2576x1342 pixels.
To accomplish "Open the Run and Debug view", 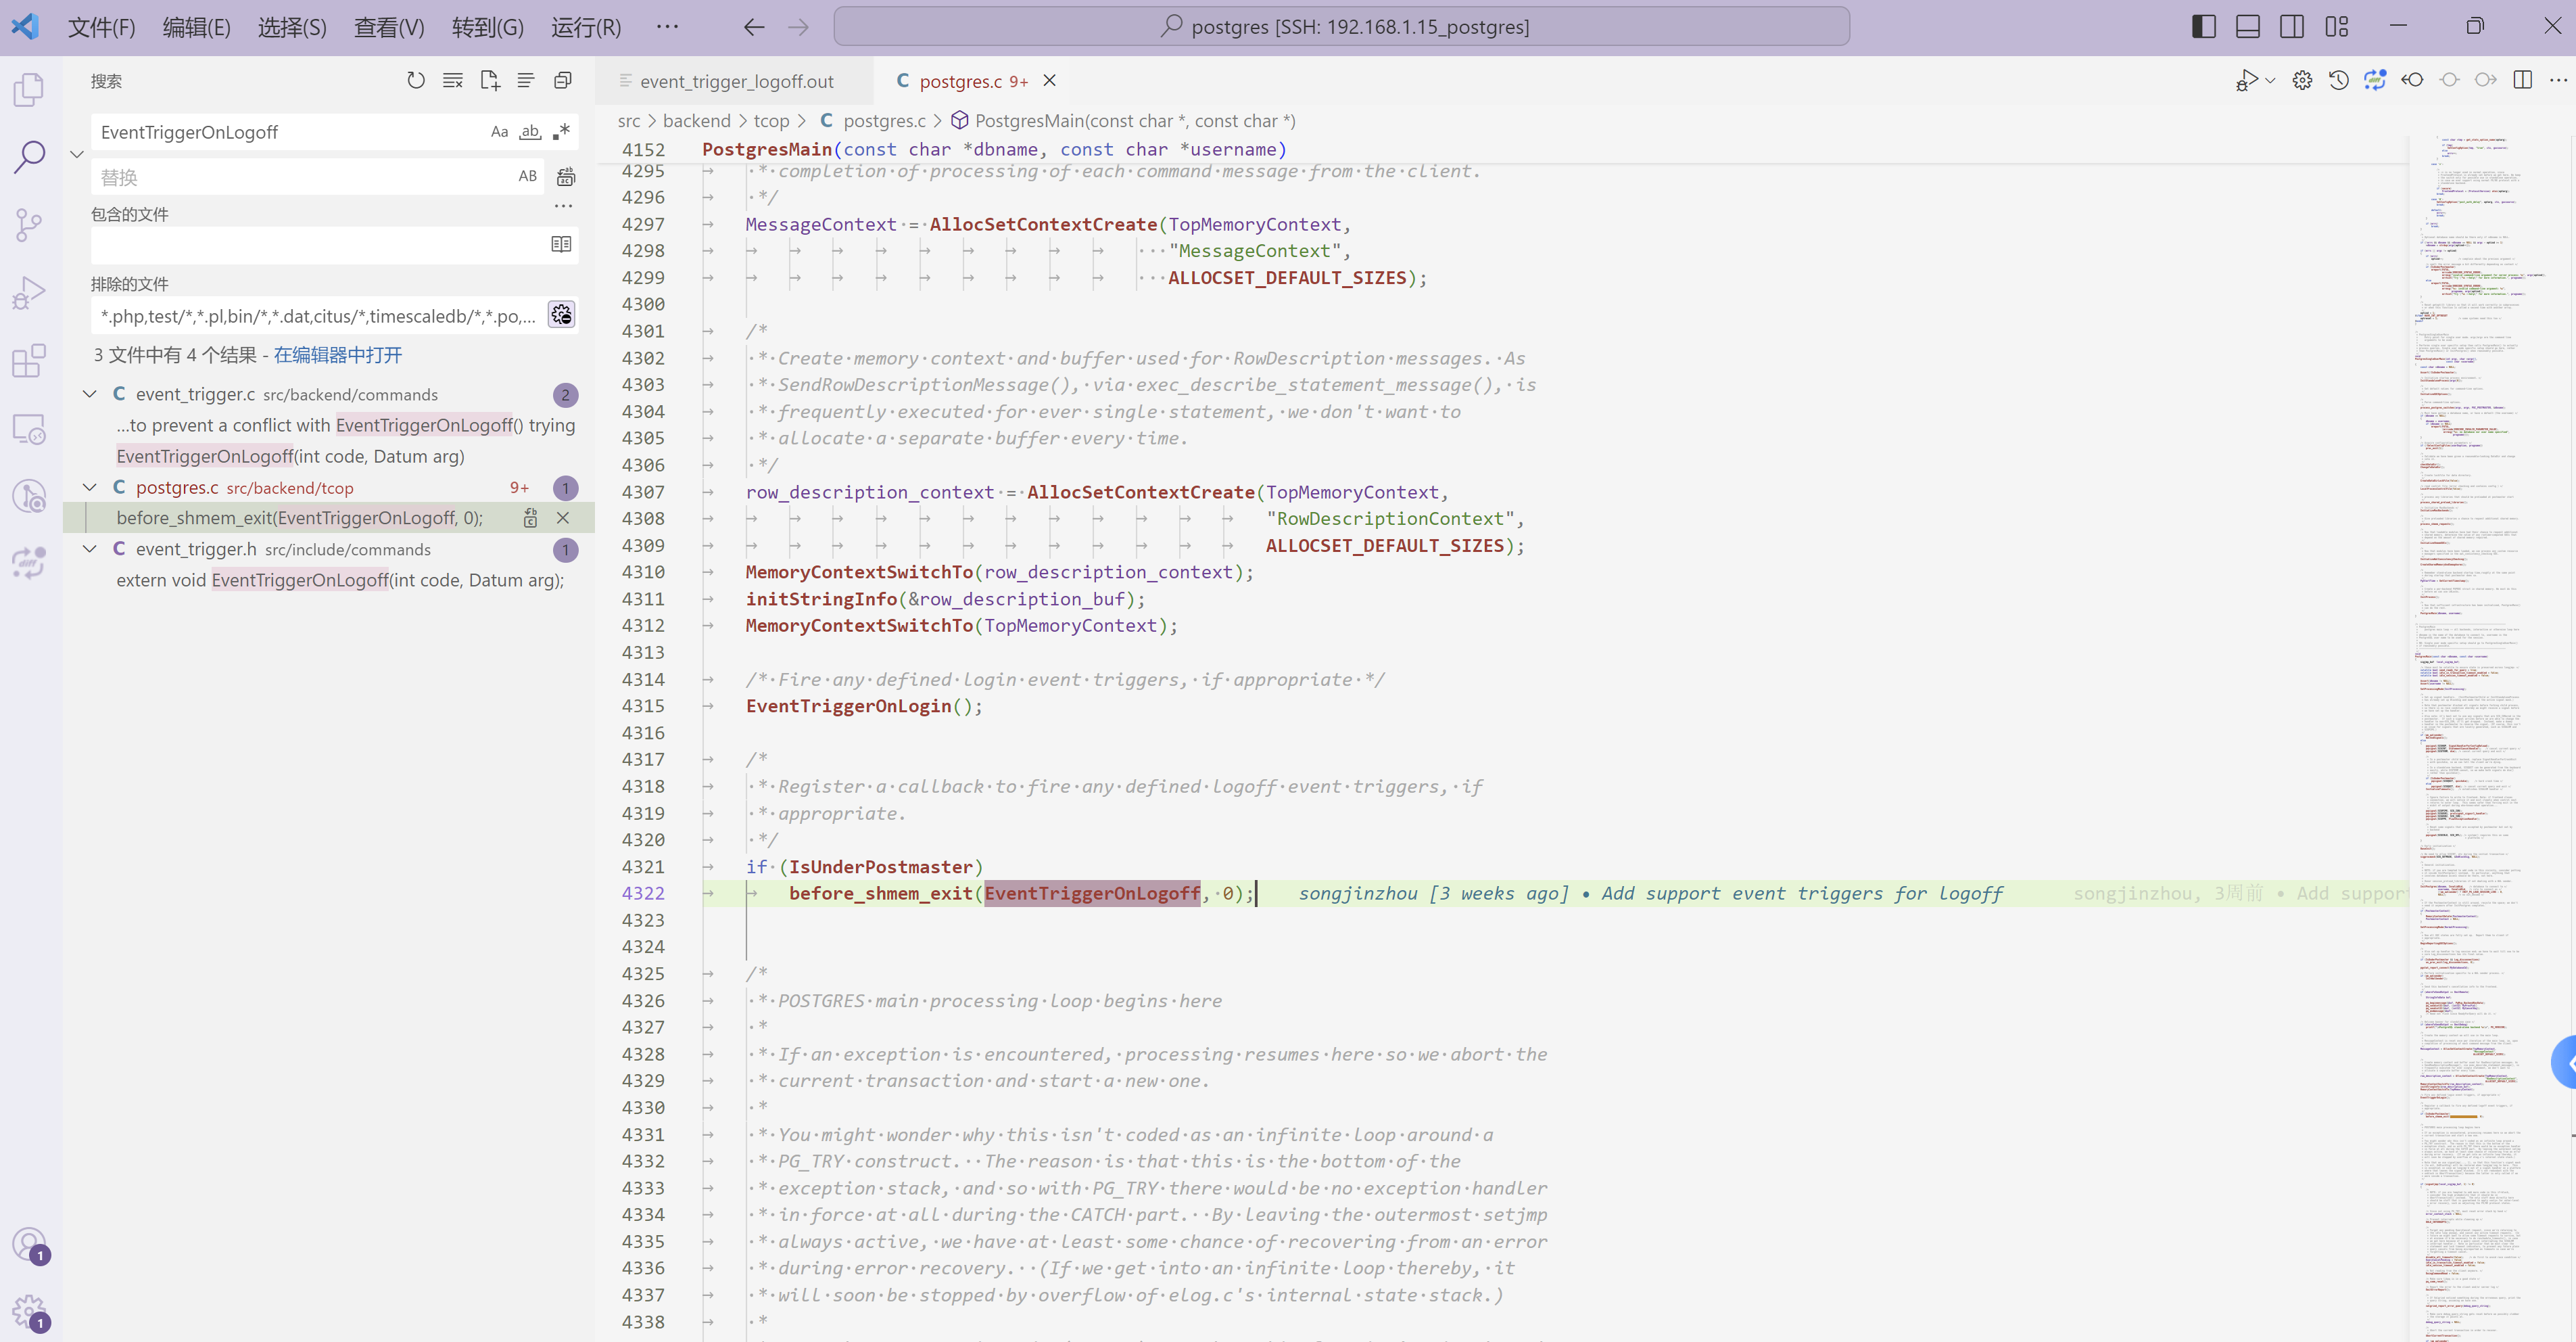I will point(29,292).
